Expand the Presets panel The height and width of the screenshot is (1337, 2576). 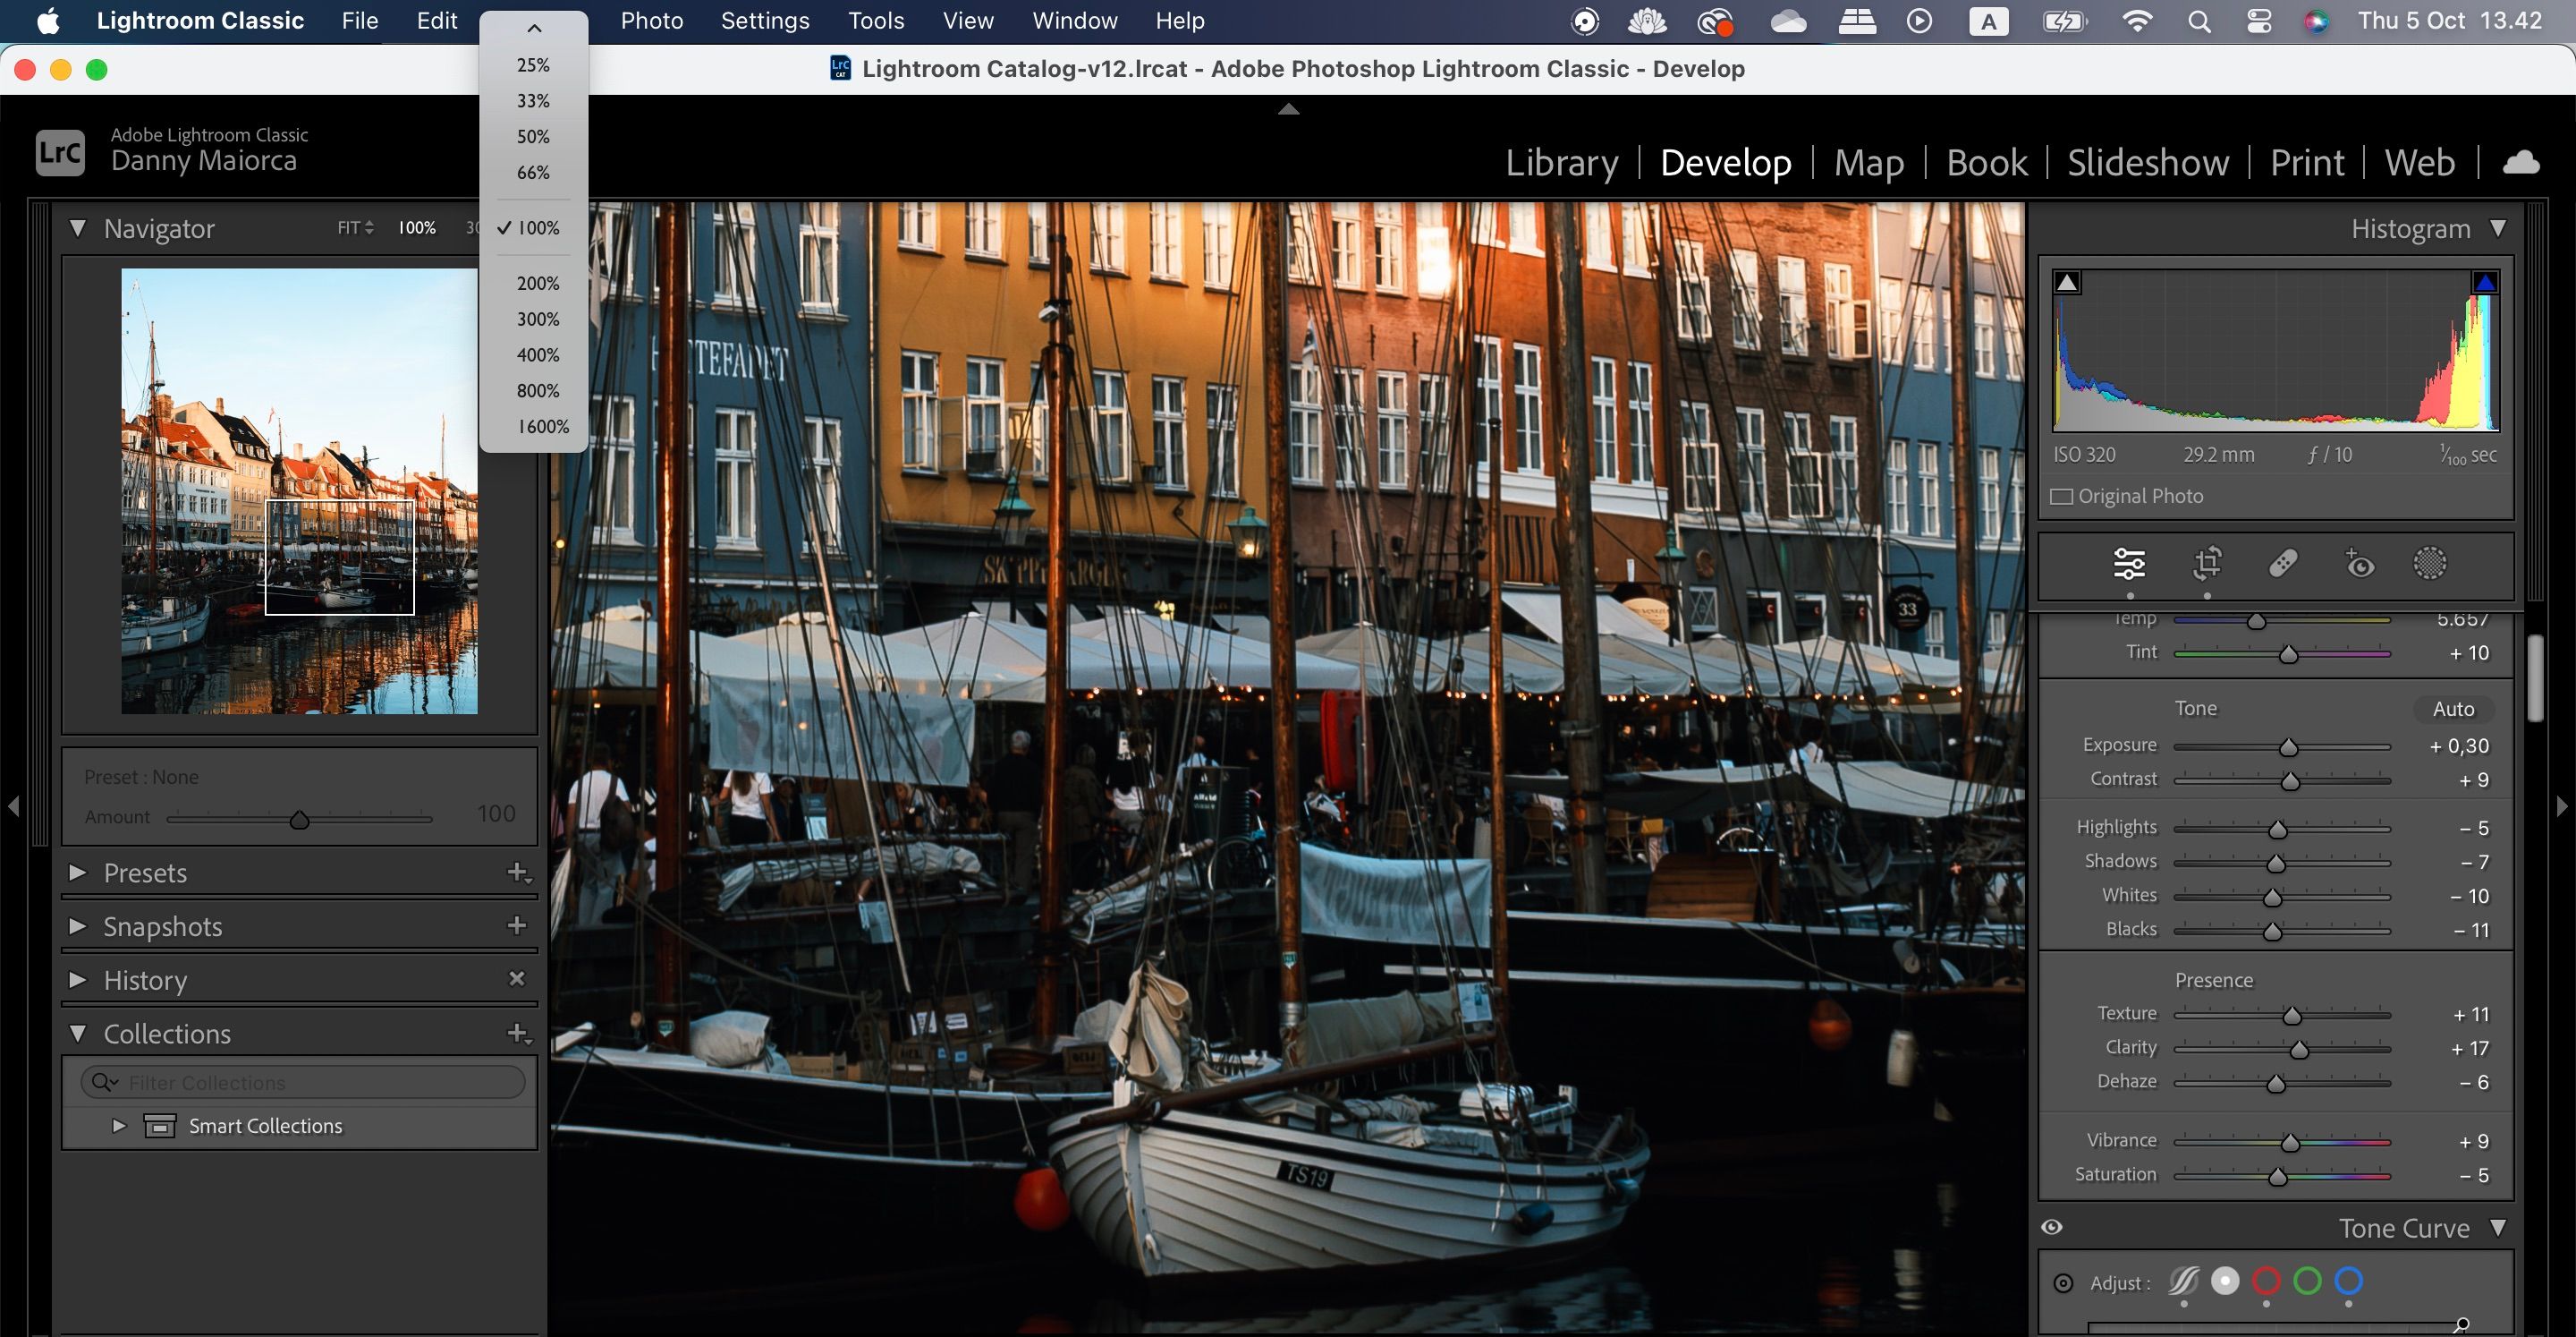click(x=79, y=872)
